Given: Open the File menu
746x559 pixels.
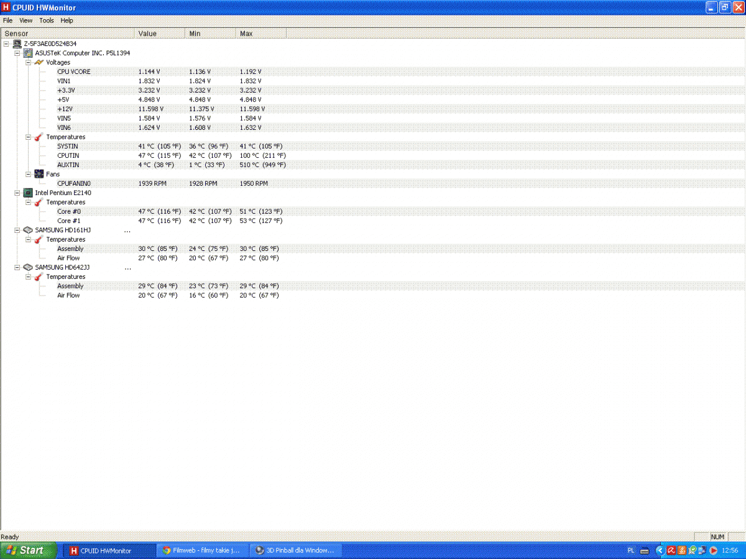Looking at the screenshot, I should [7, 20].
